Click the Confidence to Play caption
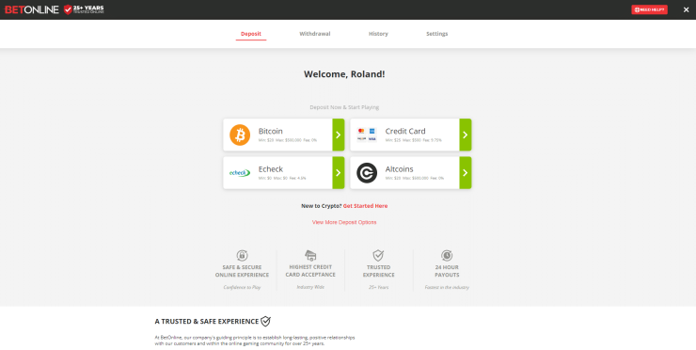The height and width of the screenshot is (350, 696). pyautogui.click(x=242, y=287)
